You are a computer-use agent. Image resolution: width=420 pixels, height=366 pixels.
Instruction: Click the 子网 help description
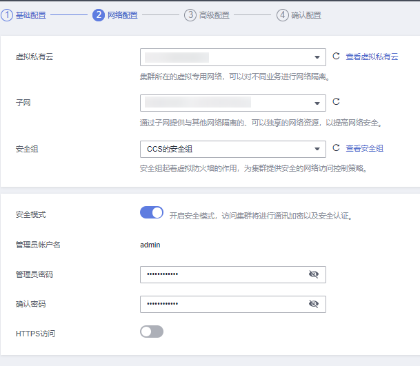(x=261, y=123)
